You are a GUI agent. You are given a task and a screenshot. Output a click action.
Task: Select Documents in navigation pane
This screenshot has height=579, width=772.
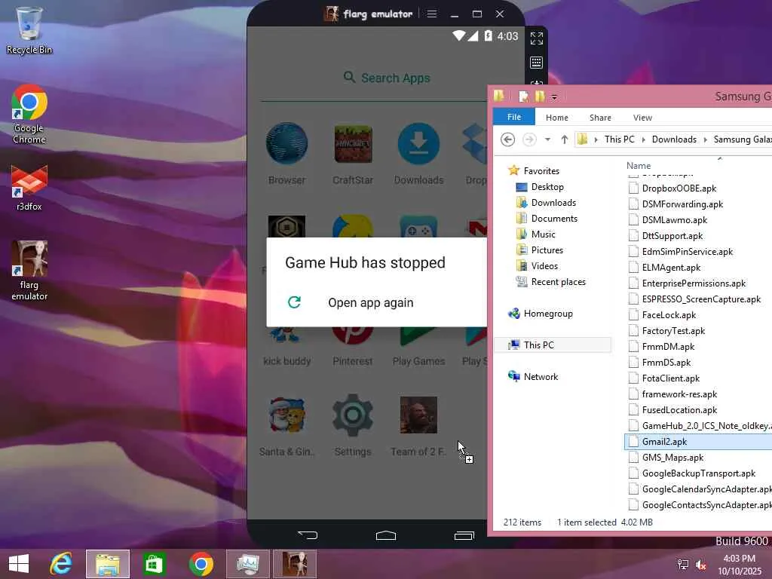547,218
